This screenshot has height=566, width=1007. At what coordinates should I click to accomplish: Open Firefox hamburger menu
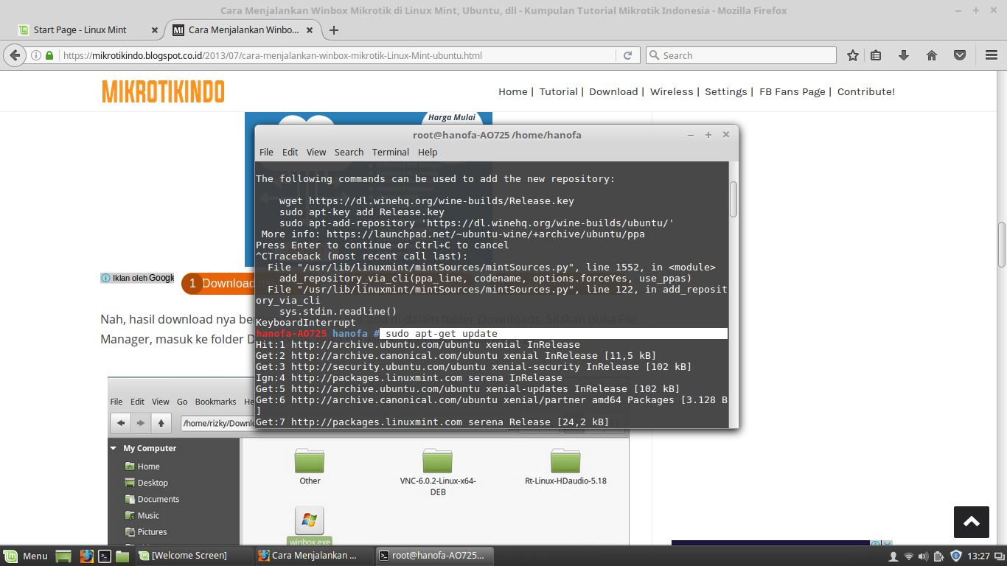point(992,55)
